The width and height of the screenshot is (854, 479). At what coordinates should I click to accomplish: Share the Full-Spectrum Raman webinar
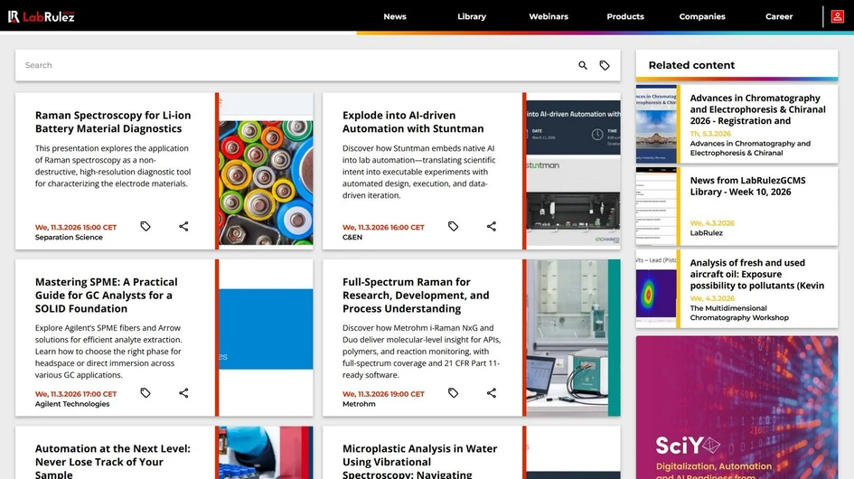point(492,393)
